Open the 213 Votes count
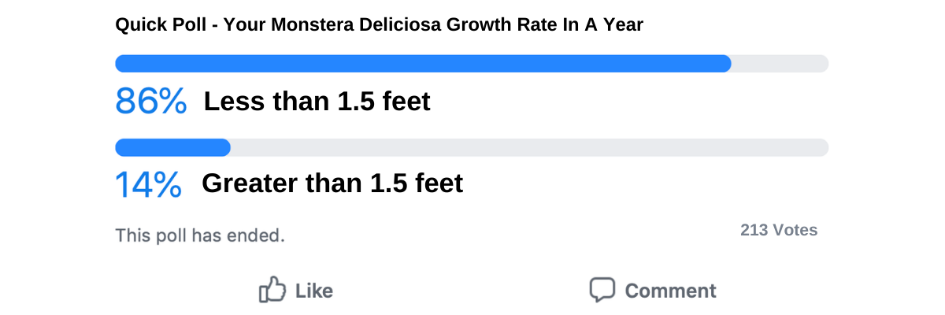 [x=778, y=231]
